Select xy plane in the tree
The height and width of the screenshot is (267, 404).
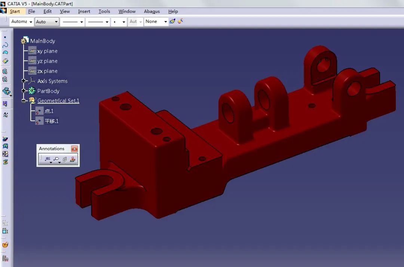pyautogui.click(x=48, y=51)
